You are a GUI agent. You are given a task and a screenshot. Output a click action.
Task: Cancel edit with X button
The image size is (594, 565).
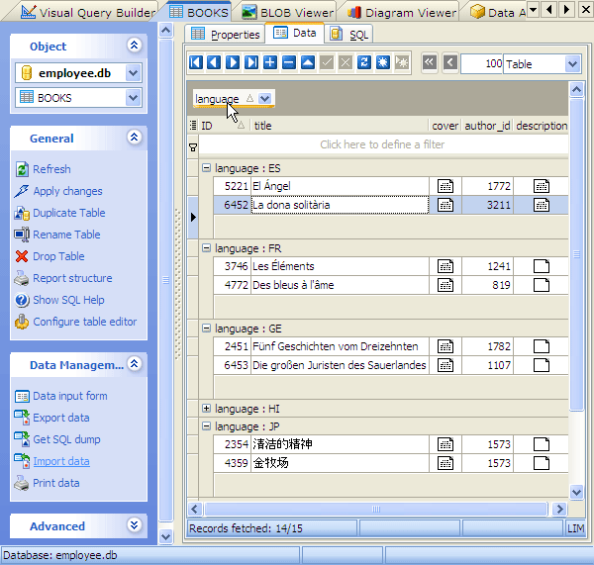tap(346, 62)
